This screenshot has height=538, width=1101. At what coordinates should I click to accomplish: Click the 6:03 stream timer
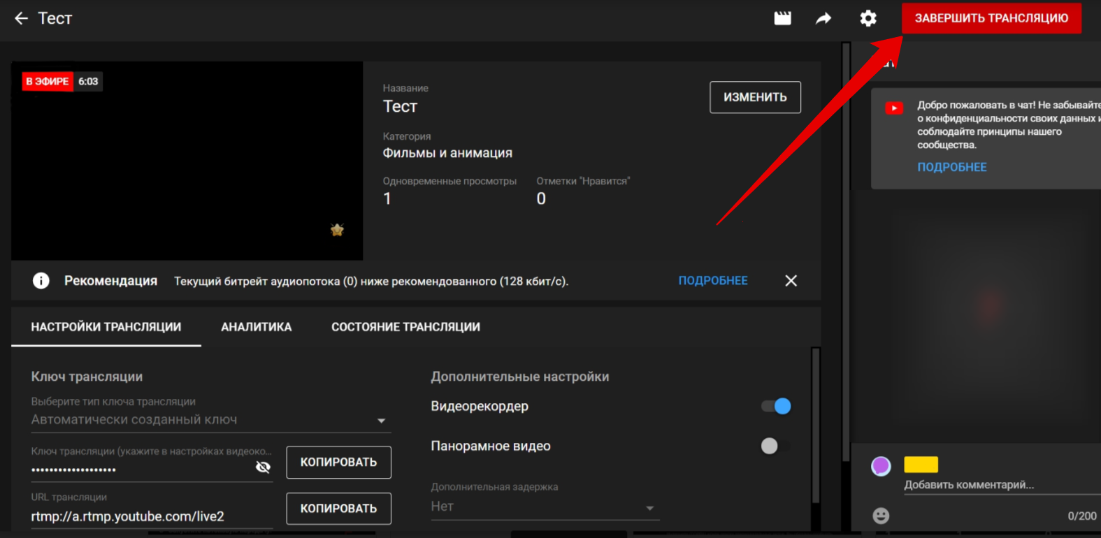[x=88, y=82]
